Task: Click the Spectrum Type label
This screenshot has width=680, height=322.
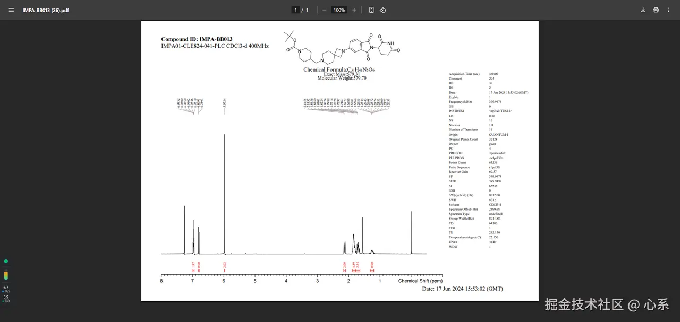Action: click(x=459, y=214)
